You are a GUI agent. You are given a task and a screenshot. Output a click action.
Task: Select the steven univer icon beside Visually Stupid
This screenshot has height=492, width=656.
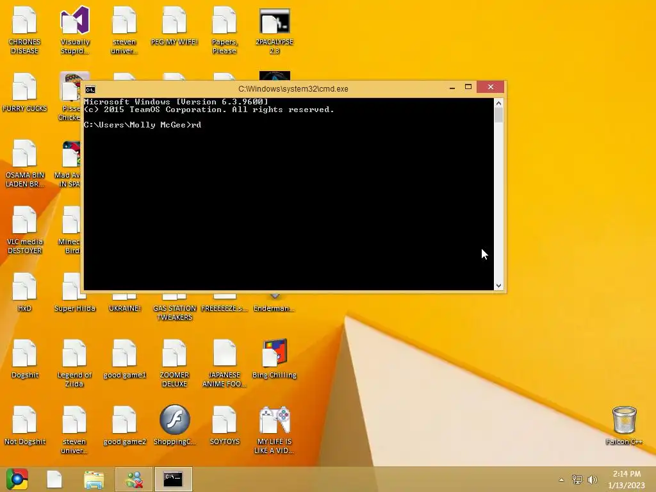[124, 31]
